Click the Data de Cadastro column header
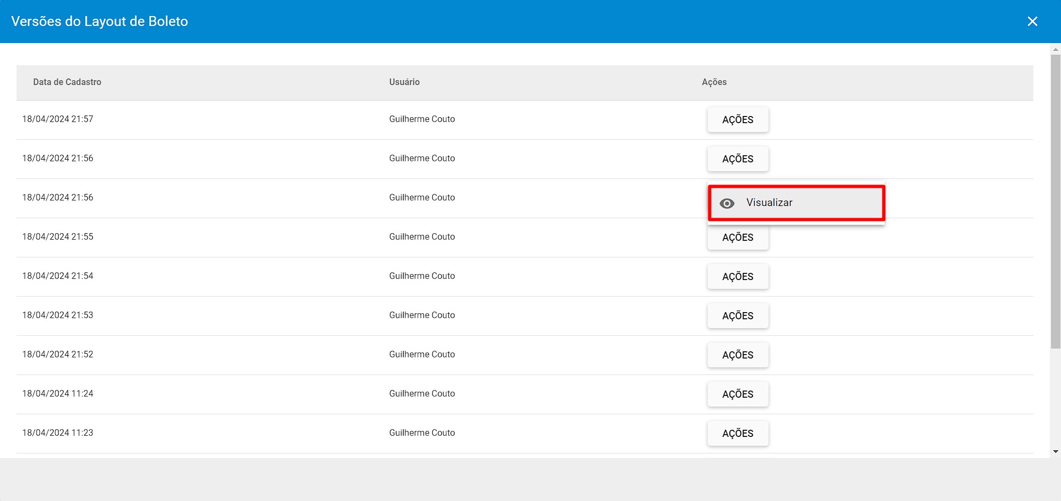Viewport: 1061px width, 501px height. click(x=67, y=82)
